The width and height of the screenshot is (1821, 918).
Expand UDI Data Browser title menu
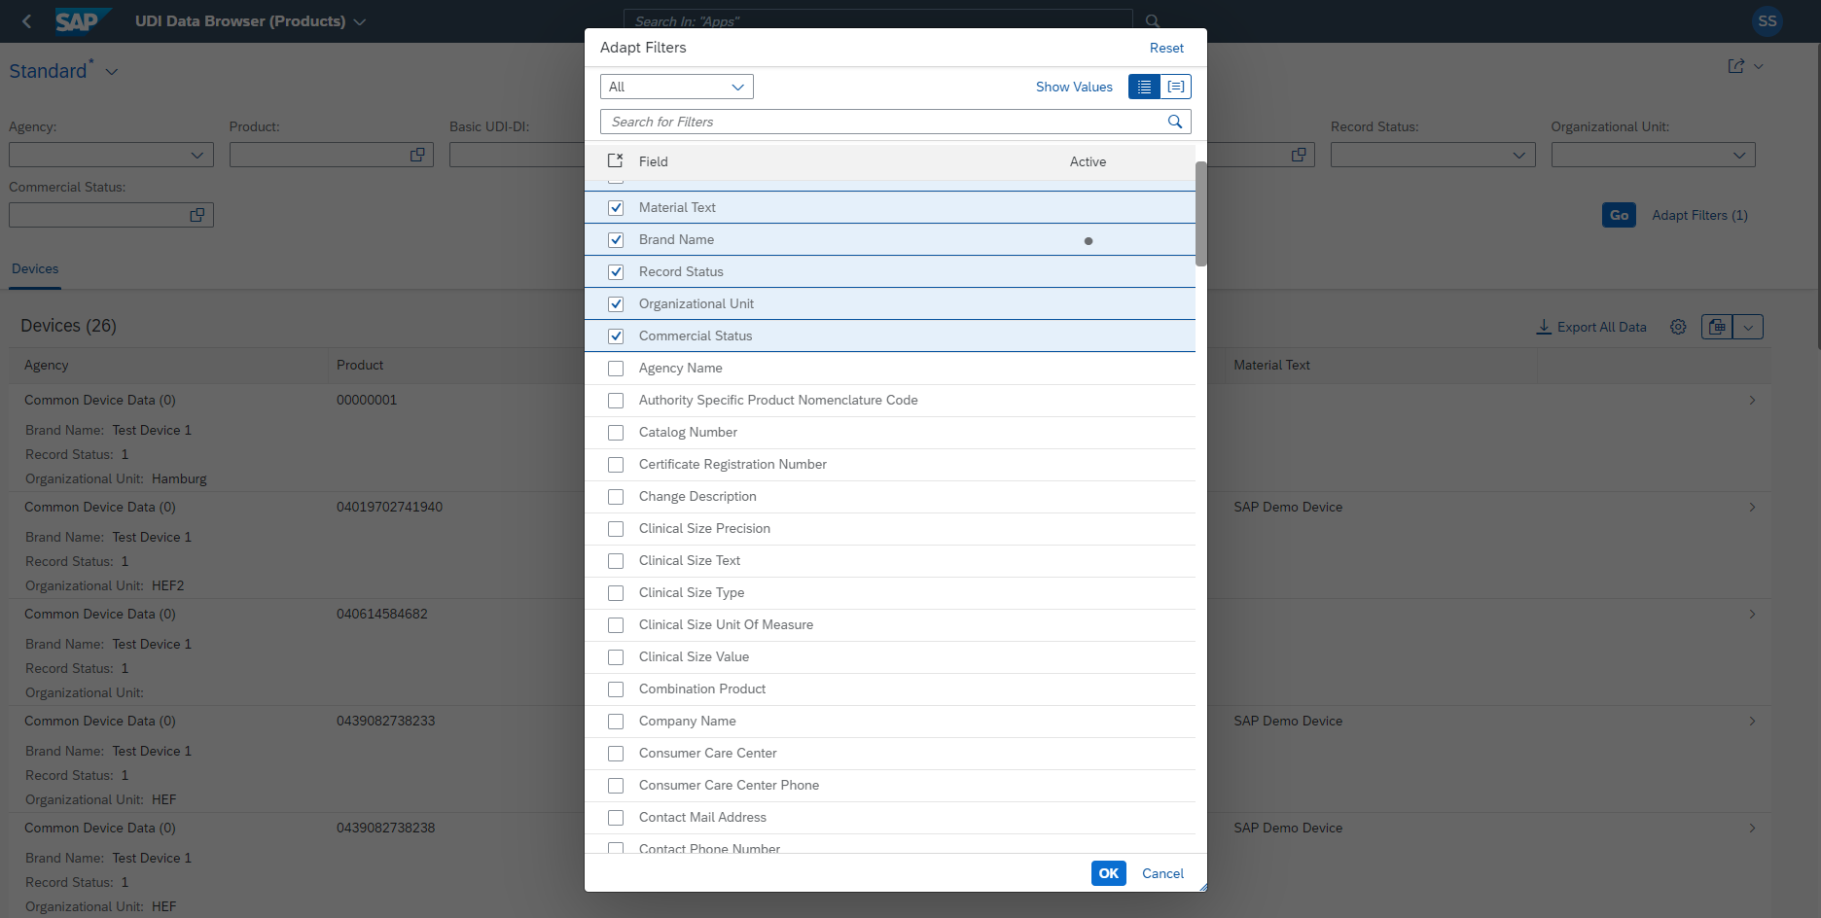(x=360, y=21)
